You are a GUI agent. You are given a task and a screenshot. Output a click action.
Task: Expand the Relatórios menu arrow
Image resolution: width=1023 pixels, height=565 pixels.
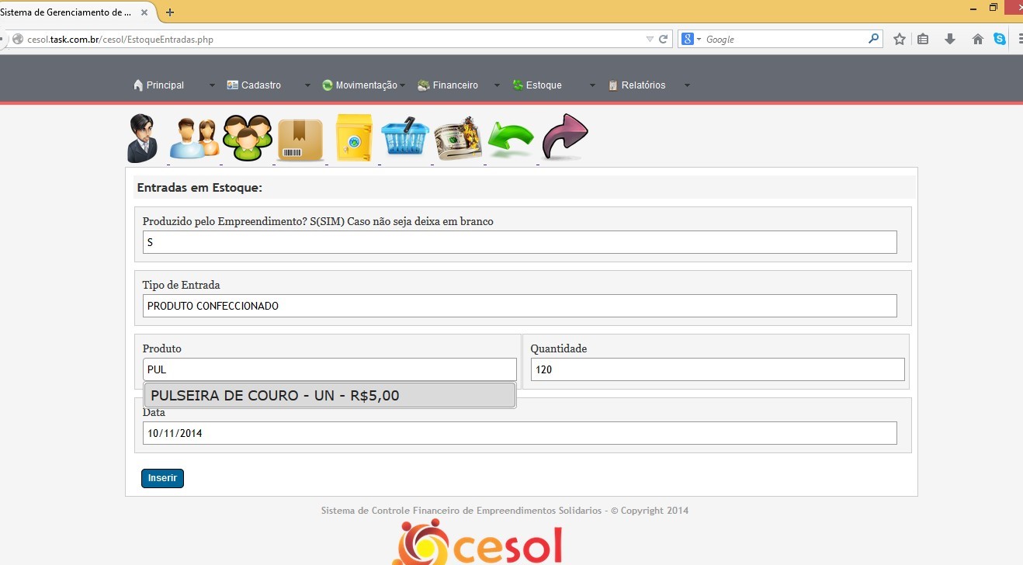[x=687, y=85]
